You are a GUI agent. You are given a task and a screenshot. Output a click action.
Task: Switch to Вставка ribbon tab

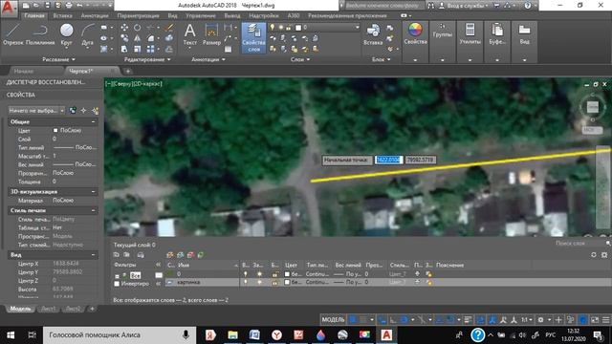(62, 15)
